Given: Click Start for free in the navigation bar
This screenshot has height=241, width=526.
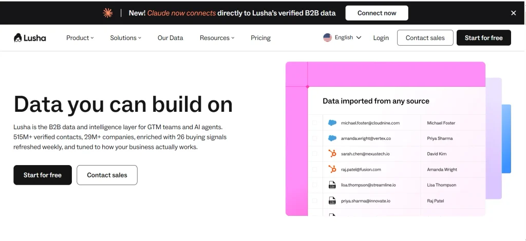Looking at the screenshot, I should pos(484,38).
